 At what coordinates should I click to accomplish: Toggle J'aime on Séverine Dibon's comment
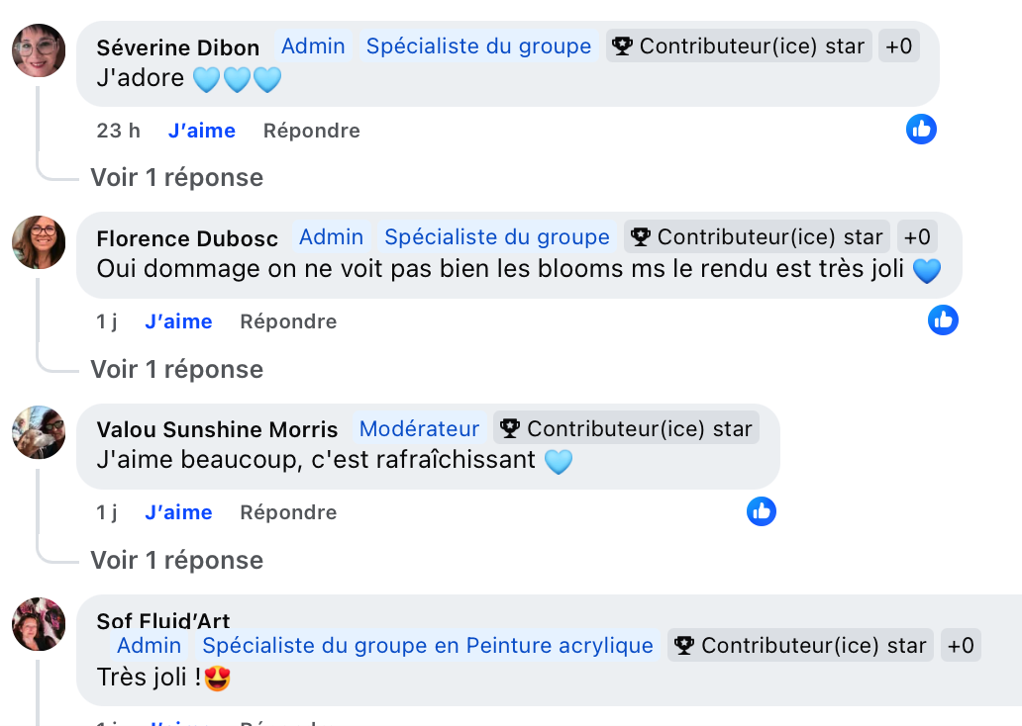coord(202,131)
